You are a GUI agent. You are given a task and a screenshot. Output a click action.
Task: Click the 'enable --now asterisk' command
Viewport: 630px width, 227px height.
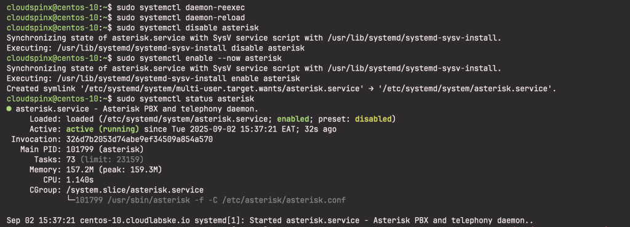(x=233, y=58)
